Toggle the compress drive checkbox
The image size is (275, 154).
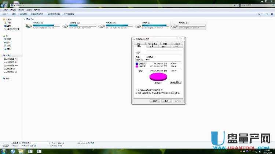(x=137, y=90)
